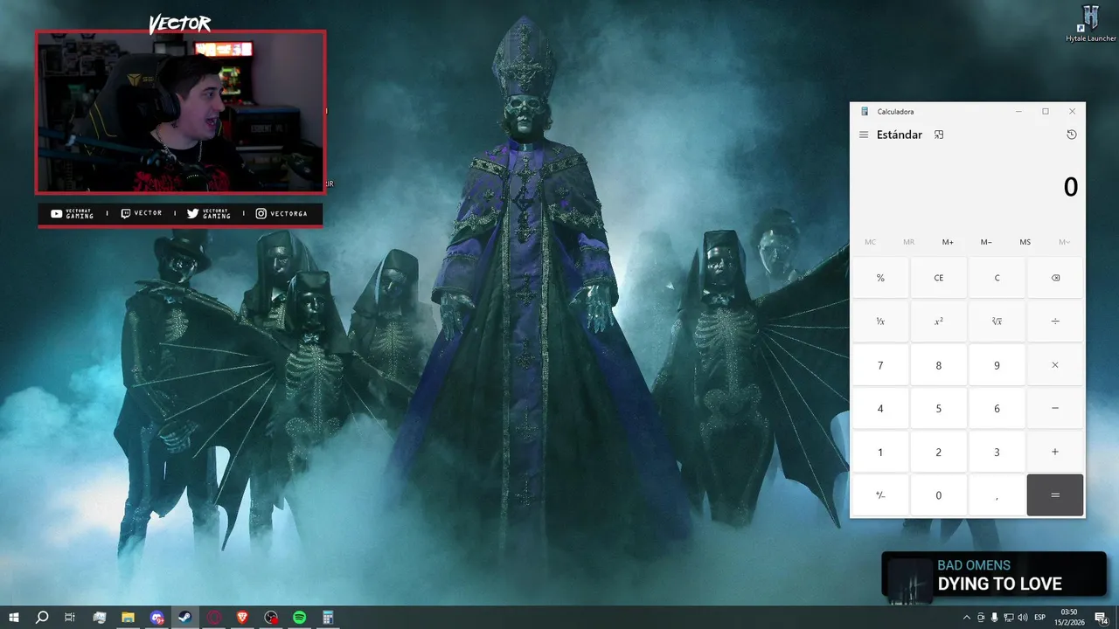Click the plus operator key
The width and height of the screenshot is (1119, 629).
point(1055,452)
